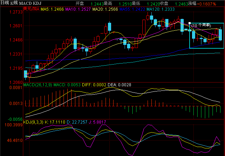The image size is (225, 156).
Task: Click the (10 个周期) annotation label
Action: 201,26
